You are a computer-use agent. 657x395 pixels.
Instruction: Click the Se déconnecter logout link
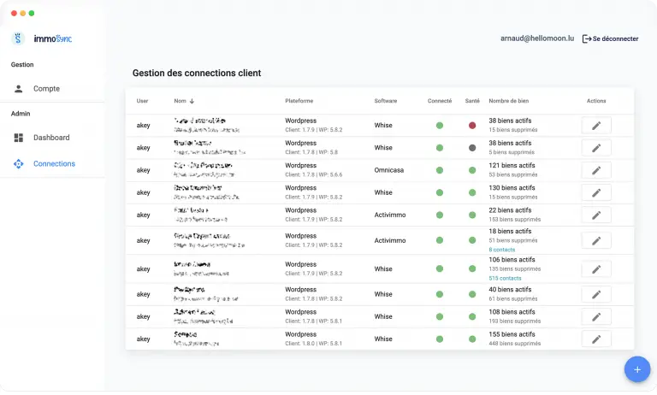tap(610, 38)
